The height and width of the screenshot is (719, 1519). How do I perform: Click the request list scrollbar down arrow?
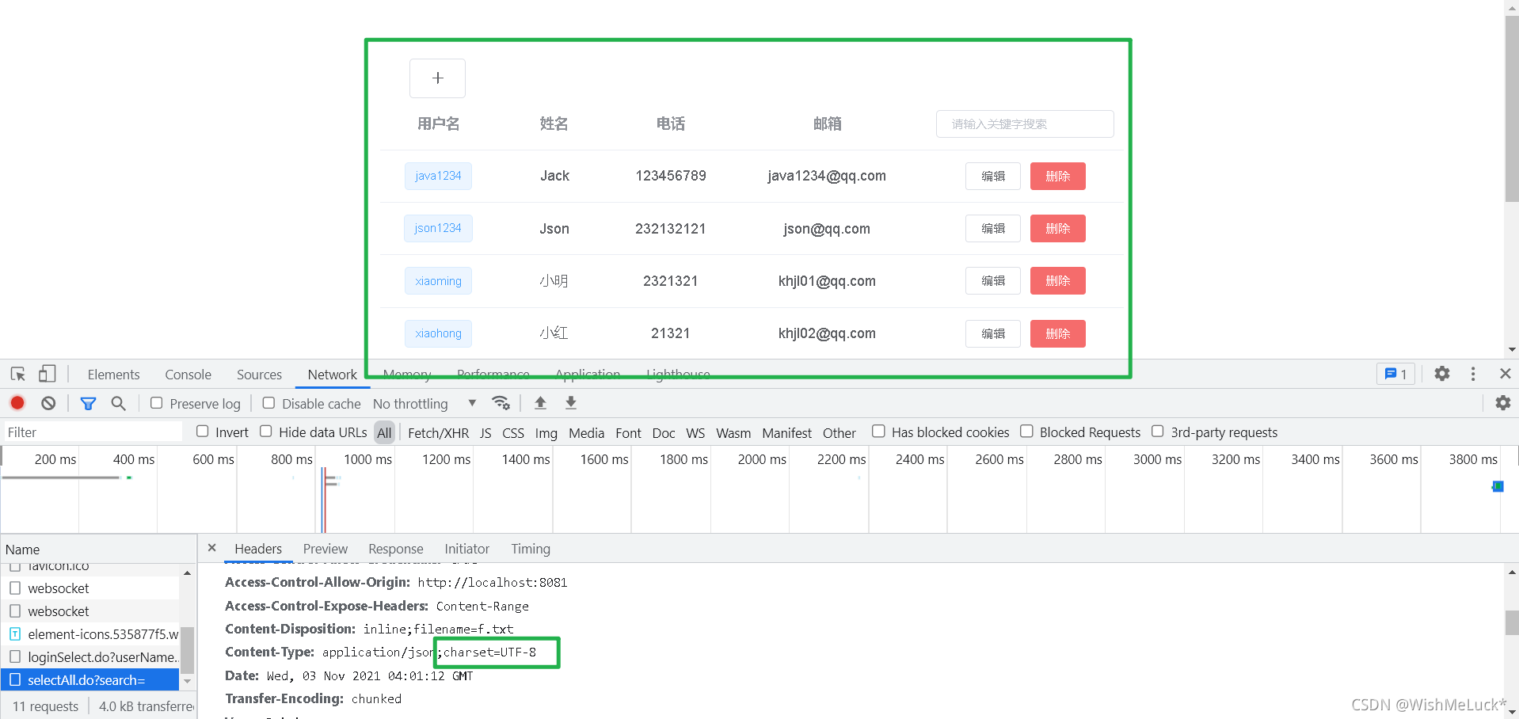pos(188,681)
